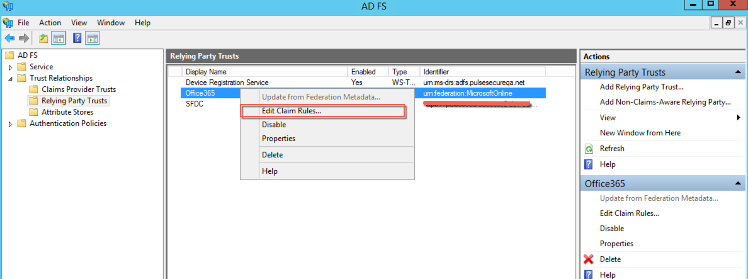The image size is (748, 279).
Task: Open the Window menu
Action: pyautogui.click(x=111, y=23)
